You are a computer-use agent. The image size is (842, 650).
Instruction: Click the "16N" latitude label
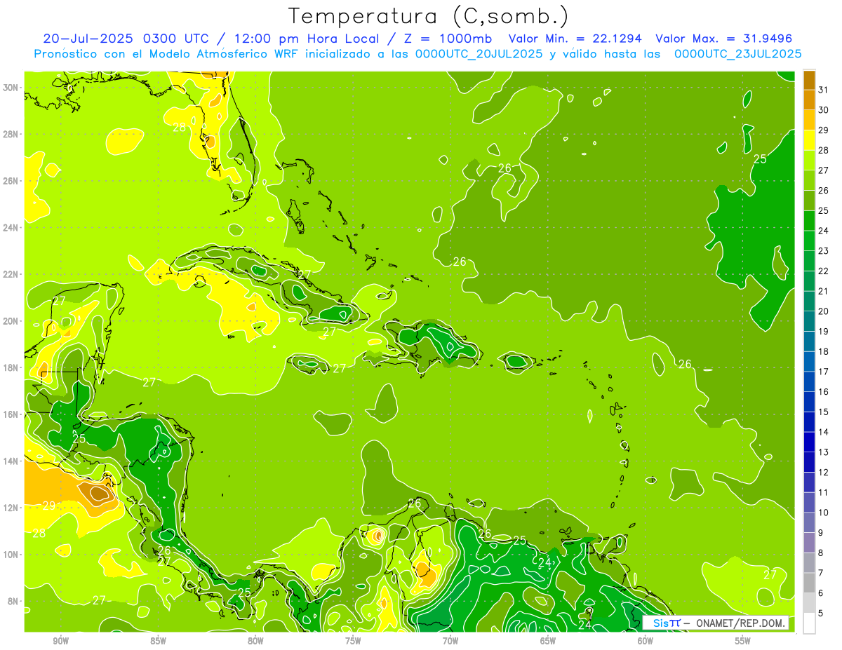pyautogui.click(x=12, y=414)
